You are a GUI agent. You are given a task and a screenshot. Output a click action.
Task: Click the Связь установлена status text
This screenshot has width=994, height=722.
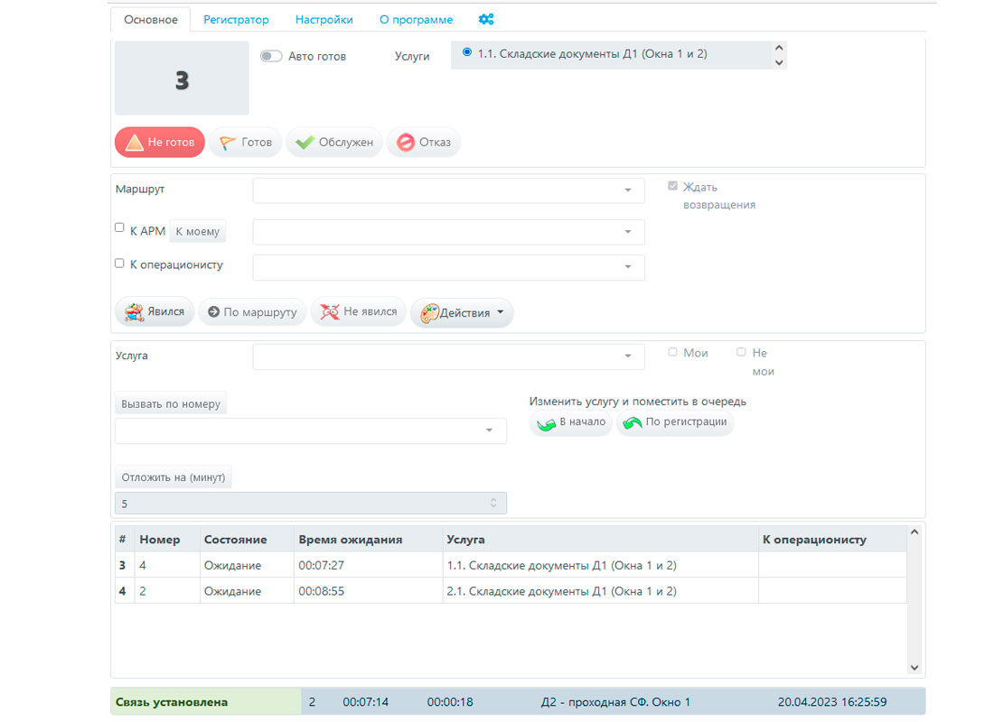[171, 702]
